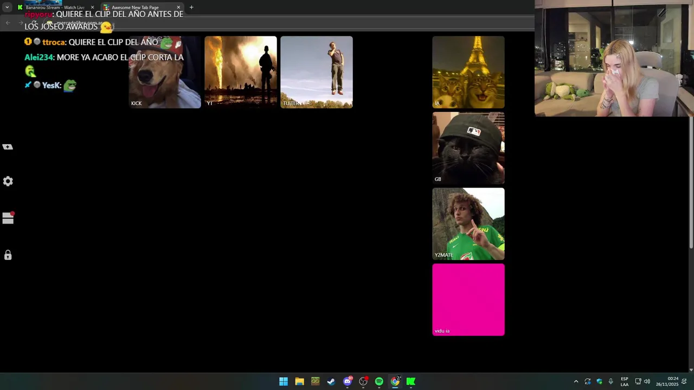The width and height of the screenshot is (694, 390).
Task: Open the KICK speed dial tile
Action: click(165, 72)
